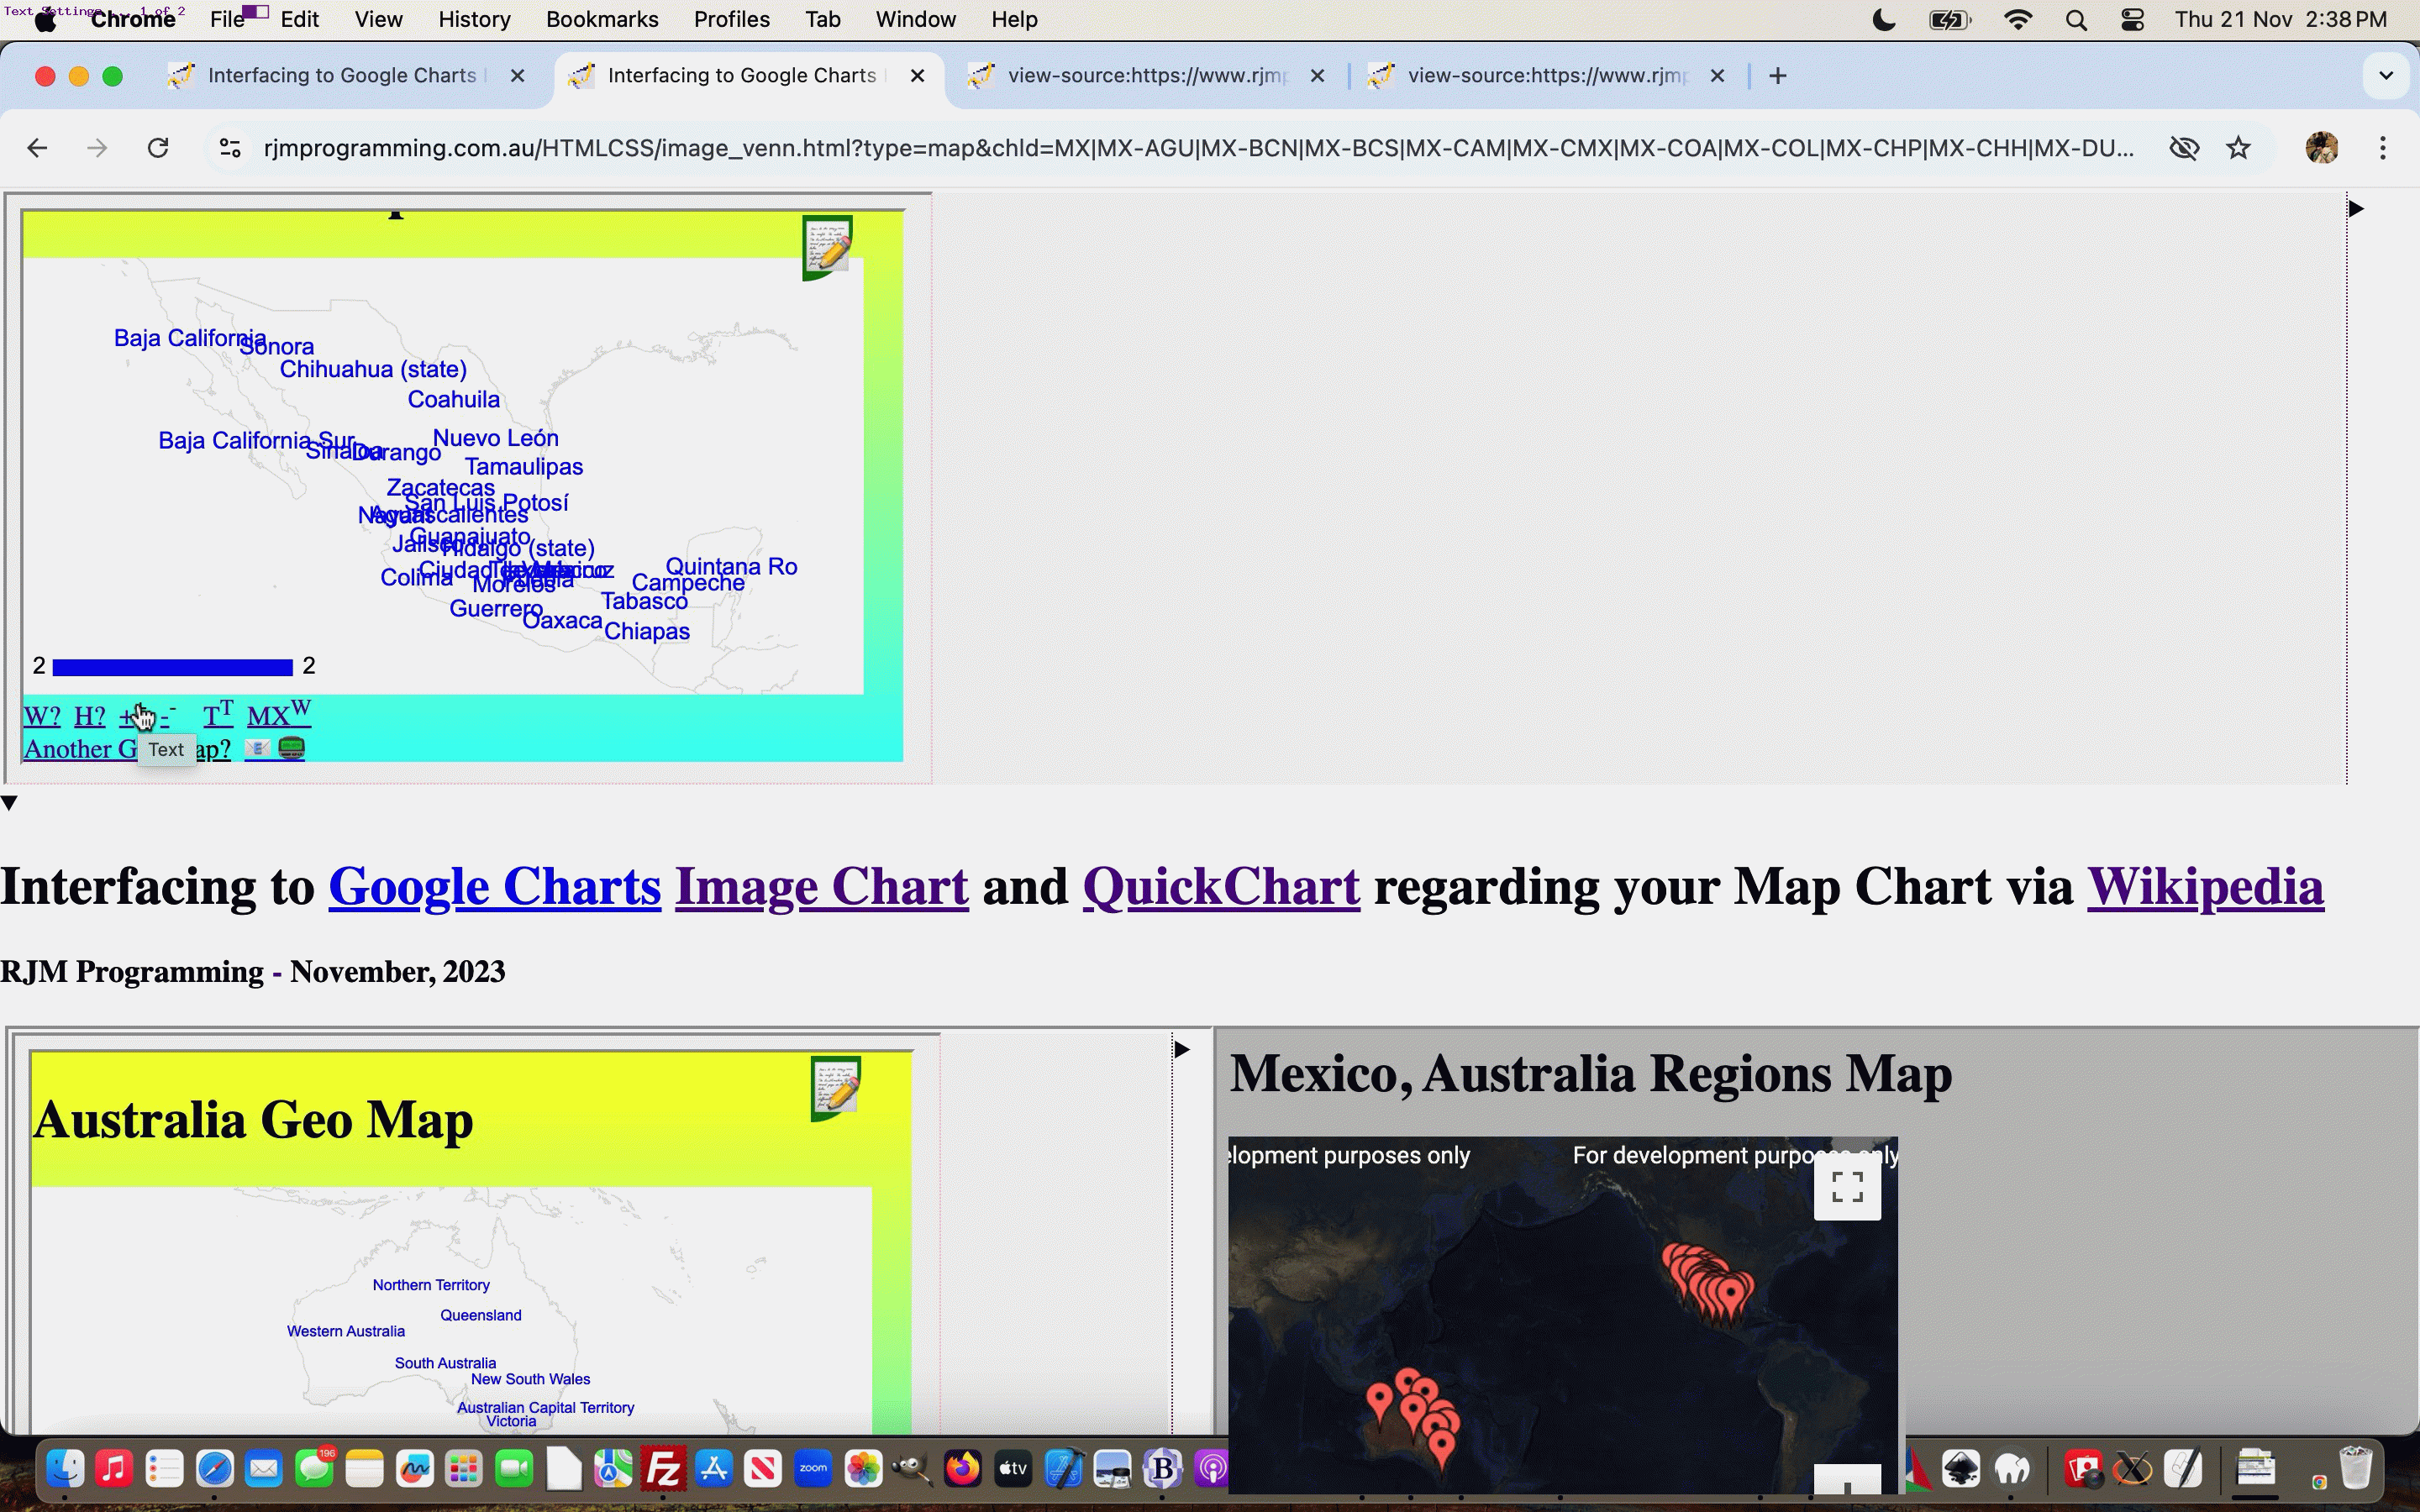
Task: Click the right-pointing triangle expand arrow
Action: pos(2355,209)
